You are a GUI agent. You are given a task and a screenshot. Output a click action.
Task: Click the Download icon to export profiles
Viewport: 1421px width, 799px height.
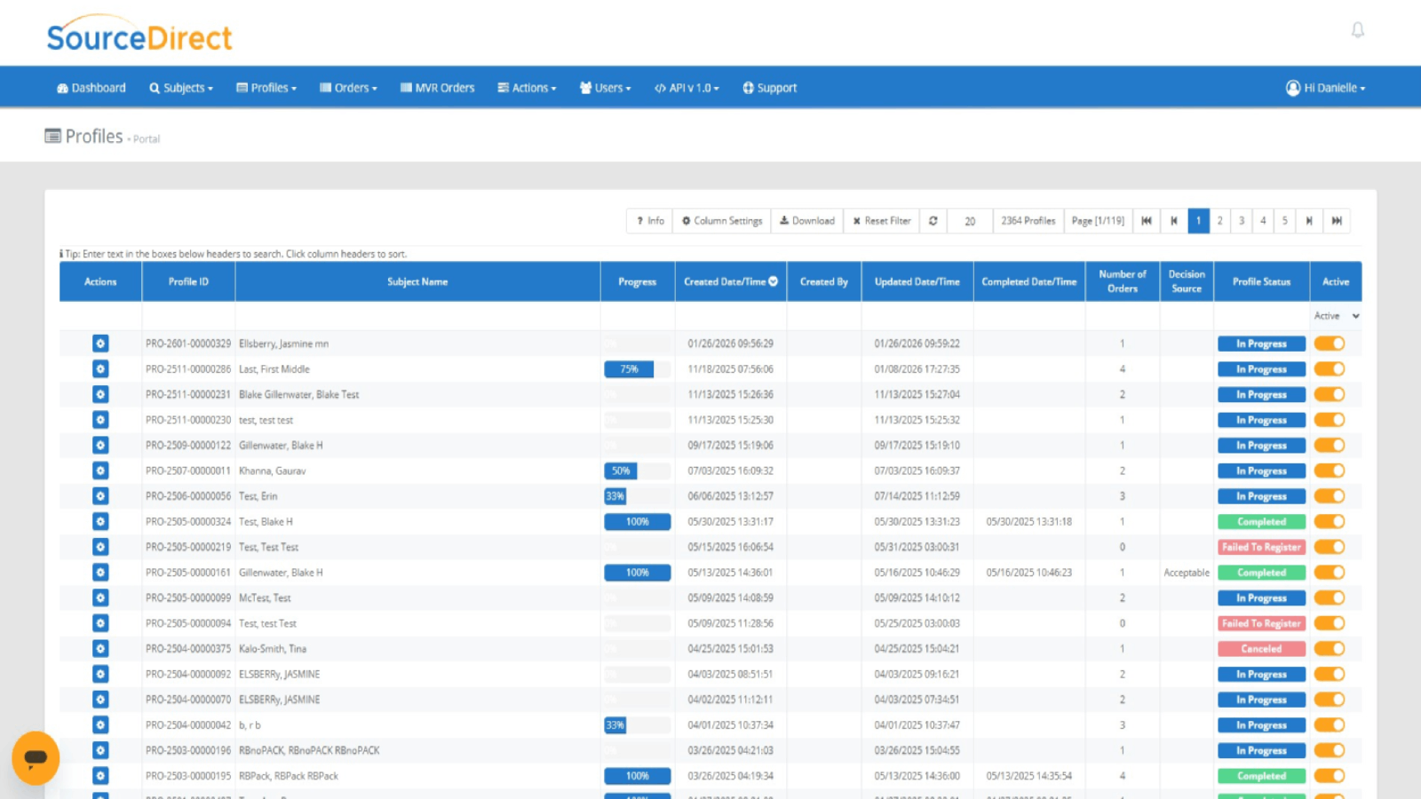(x=806, y=220)
